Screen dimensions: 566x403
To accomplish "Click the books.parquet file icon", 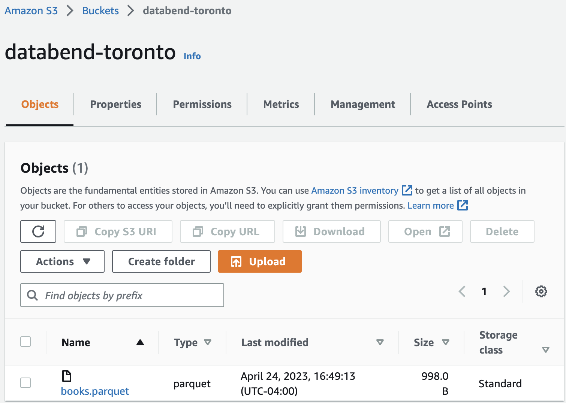I will (x=66, y=376).
